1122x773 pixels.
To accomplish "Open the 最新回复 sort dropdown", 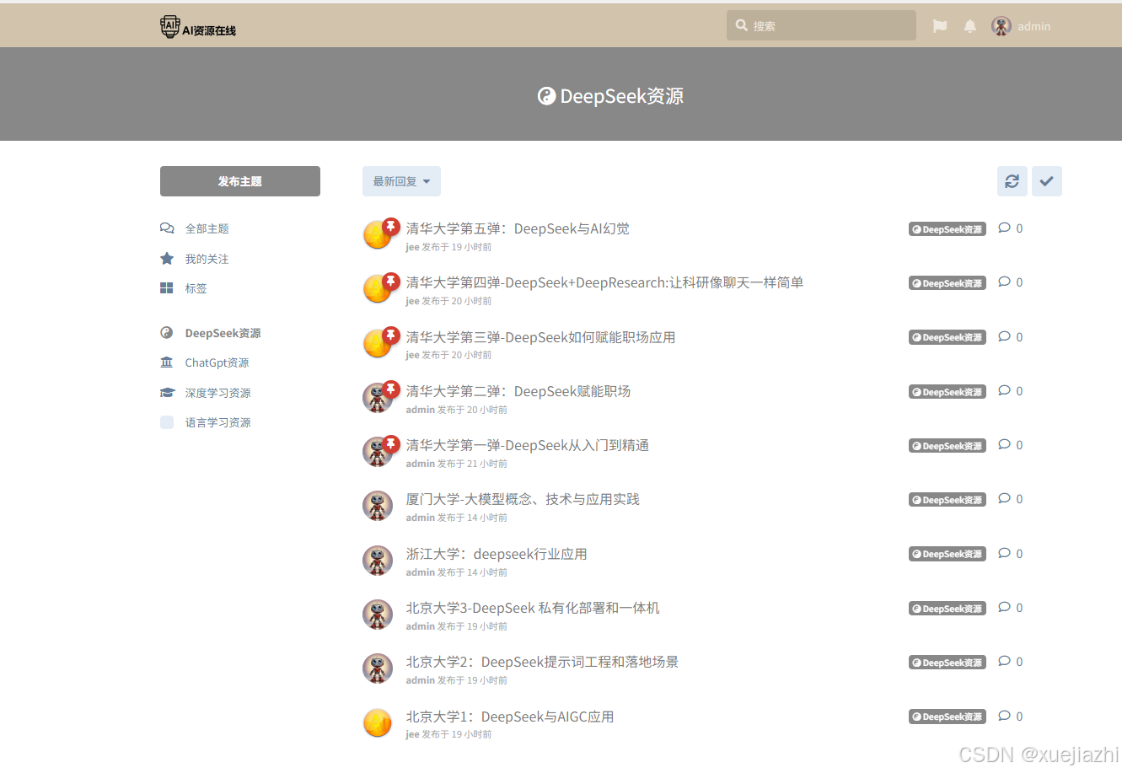I will click(x=401, y=181).
